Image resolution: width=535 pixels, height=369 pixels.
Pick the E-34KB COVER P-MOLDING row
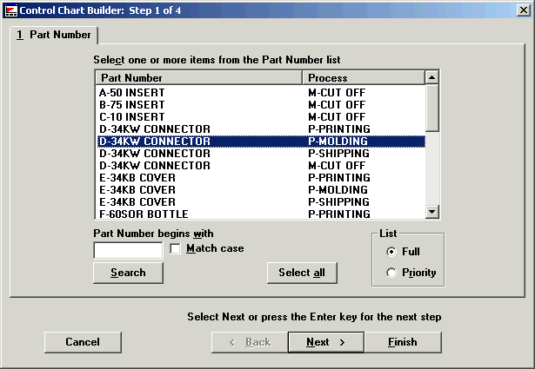[x=259, y=189]
